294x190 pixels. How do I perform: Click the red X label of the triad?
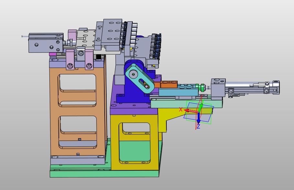click(x=181, y=109)
